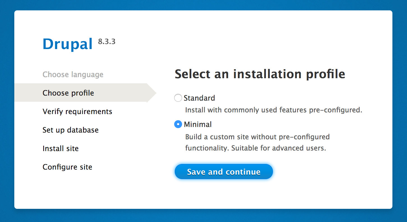Click the Save and continue button

pyautogui.click(x=224, y=172)
